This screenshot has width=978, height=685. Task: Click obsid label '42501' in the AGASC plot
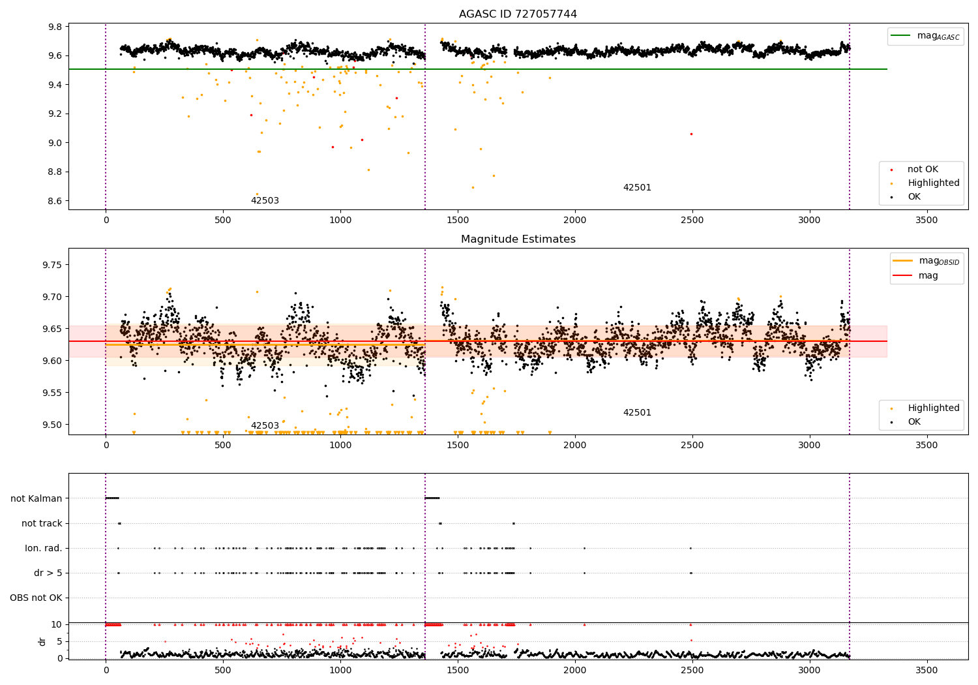[x=637, y=188]
